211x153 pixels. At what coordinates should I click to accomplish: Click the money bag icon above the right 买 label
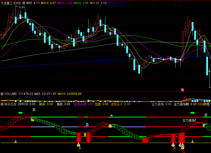click(173, 145)
